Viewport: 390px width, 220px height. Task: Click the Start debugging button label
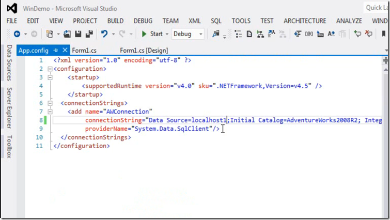pyautogui.click(x=156, y=34)
